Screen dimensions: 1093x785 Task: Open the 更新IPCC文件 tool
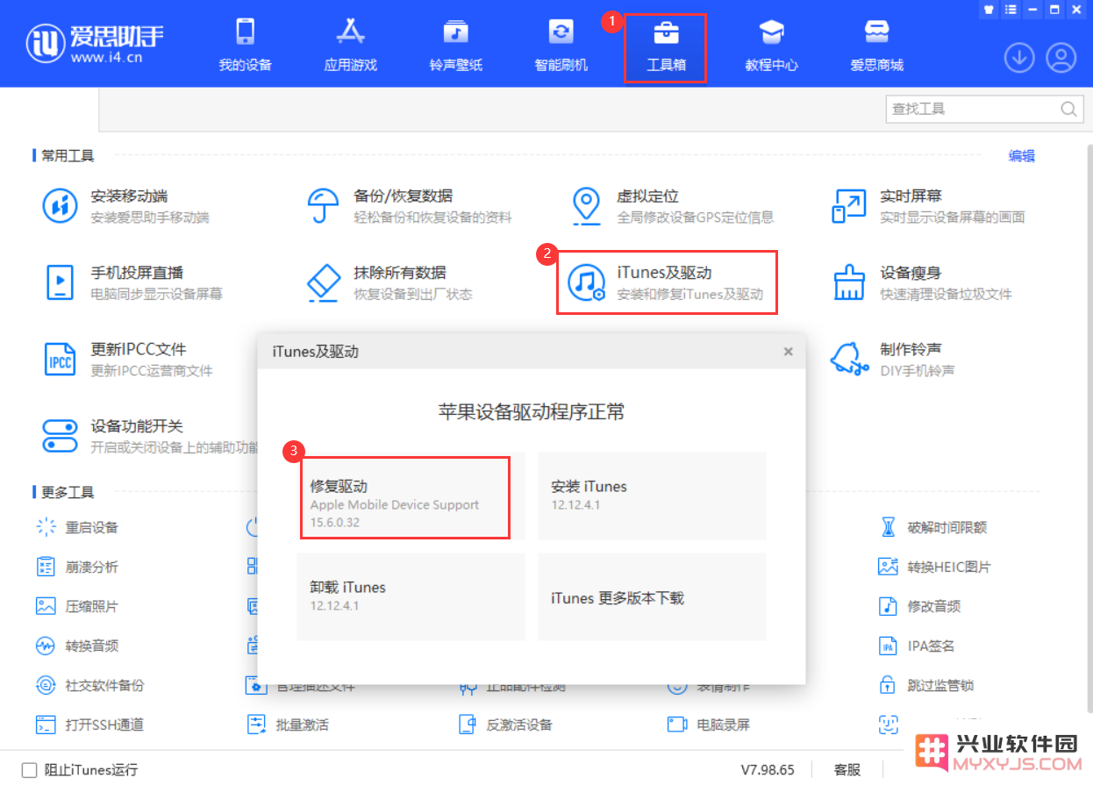(x=127, y=359)
